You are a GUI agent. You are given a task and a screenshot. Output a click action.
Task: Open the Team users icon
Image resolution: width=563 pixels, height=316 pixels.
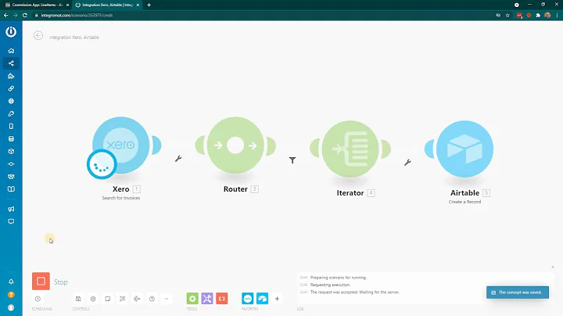(11, 176)
